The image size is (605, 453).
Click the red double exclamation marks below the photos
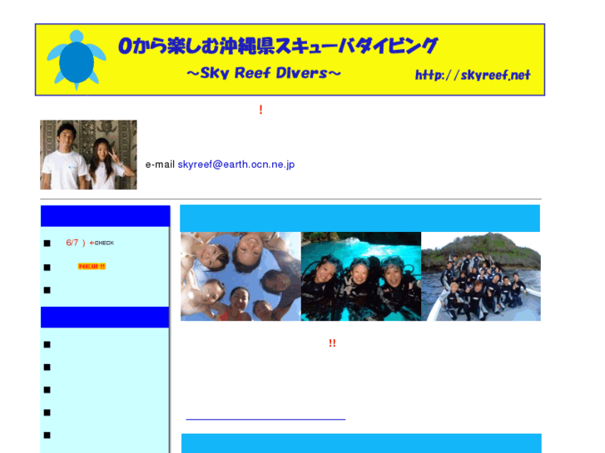[332, 343]
